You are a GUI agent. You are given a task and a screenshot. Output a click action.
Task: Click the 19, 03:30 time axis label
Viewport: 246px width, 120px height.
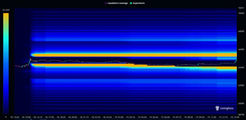click(142, 117)
